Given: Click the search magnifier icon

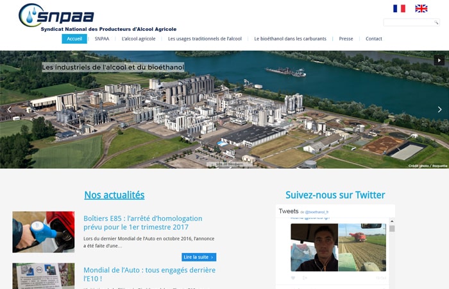Looking at the screenshot, I should pos(436,22).
